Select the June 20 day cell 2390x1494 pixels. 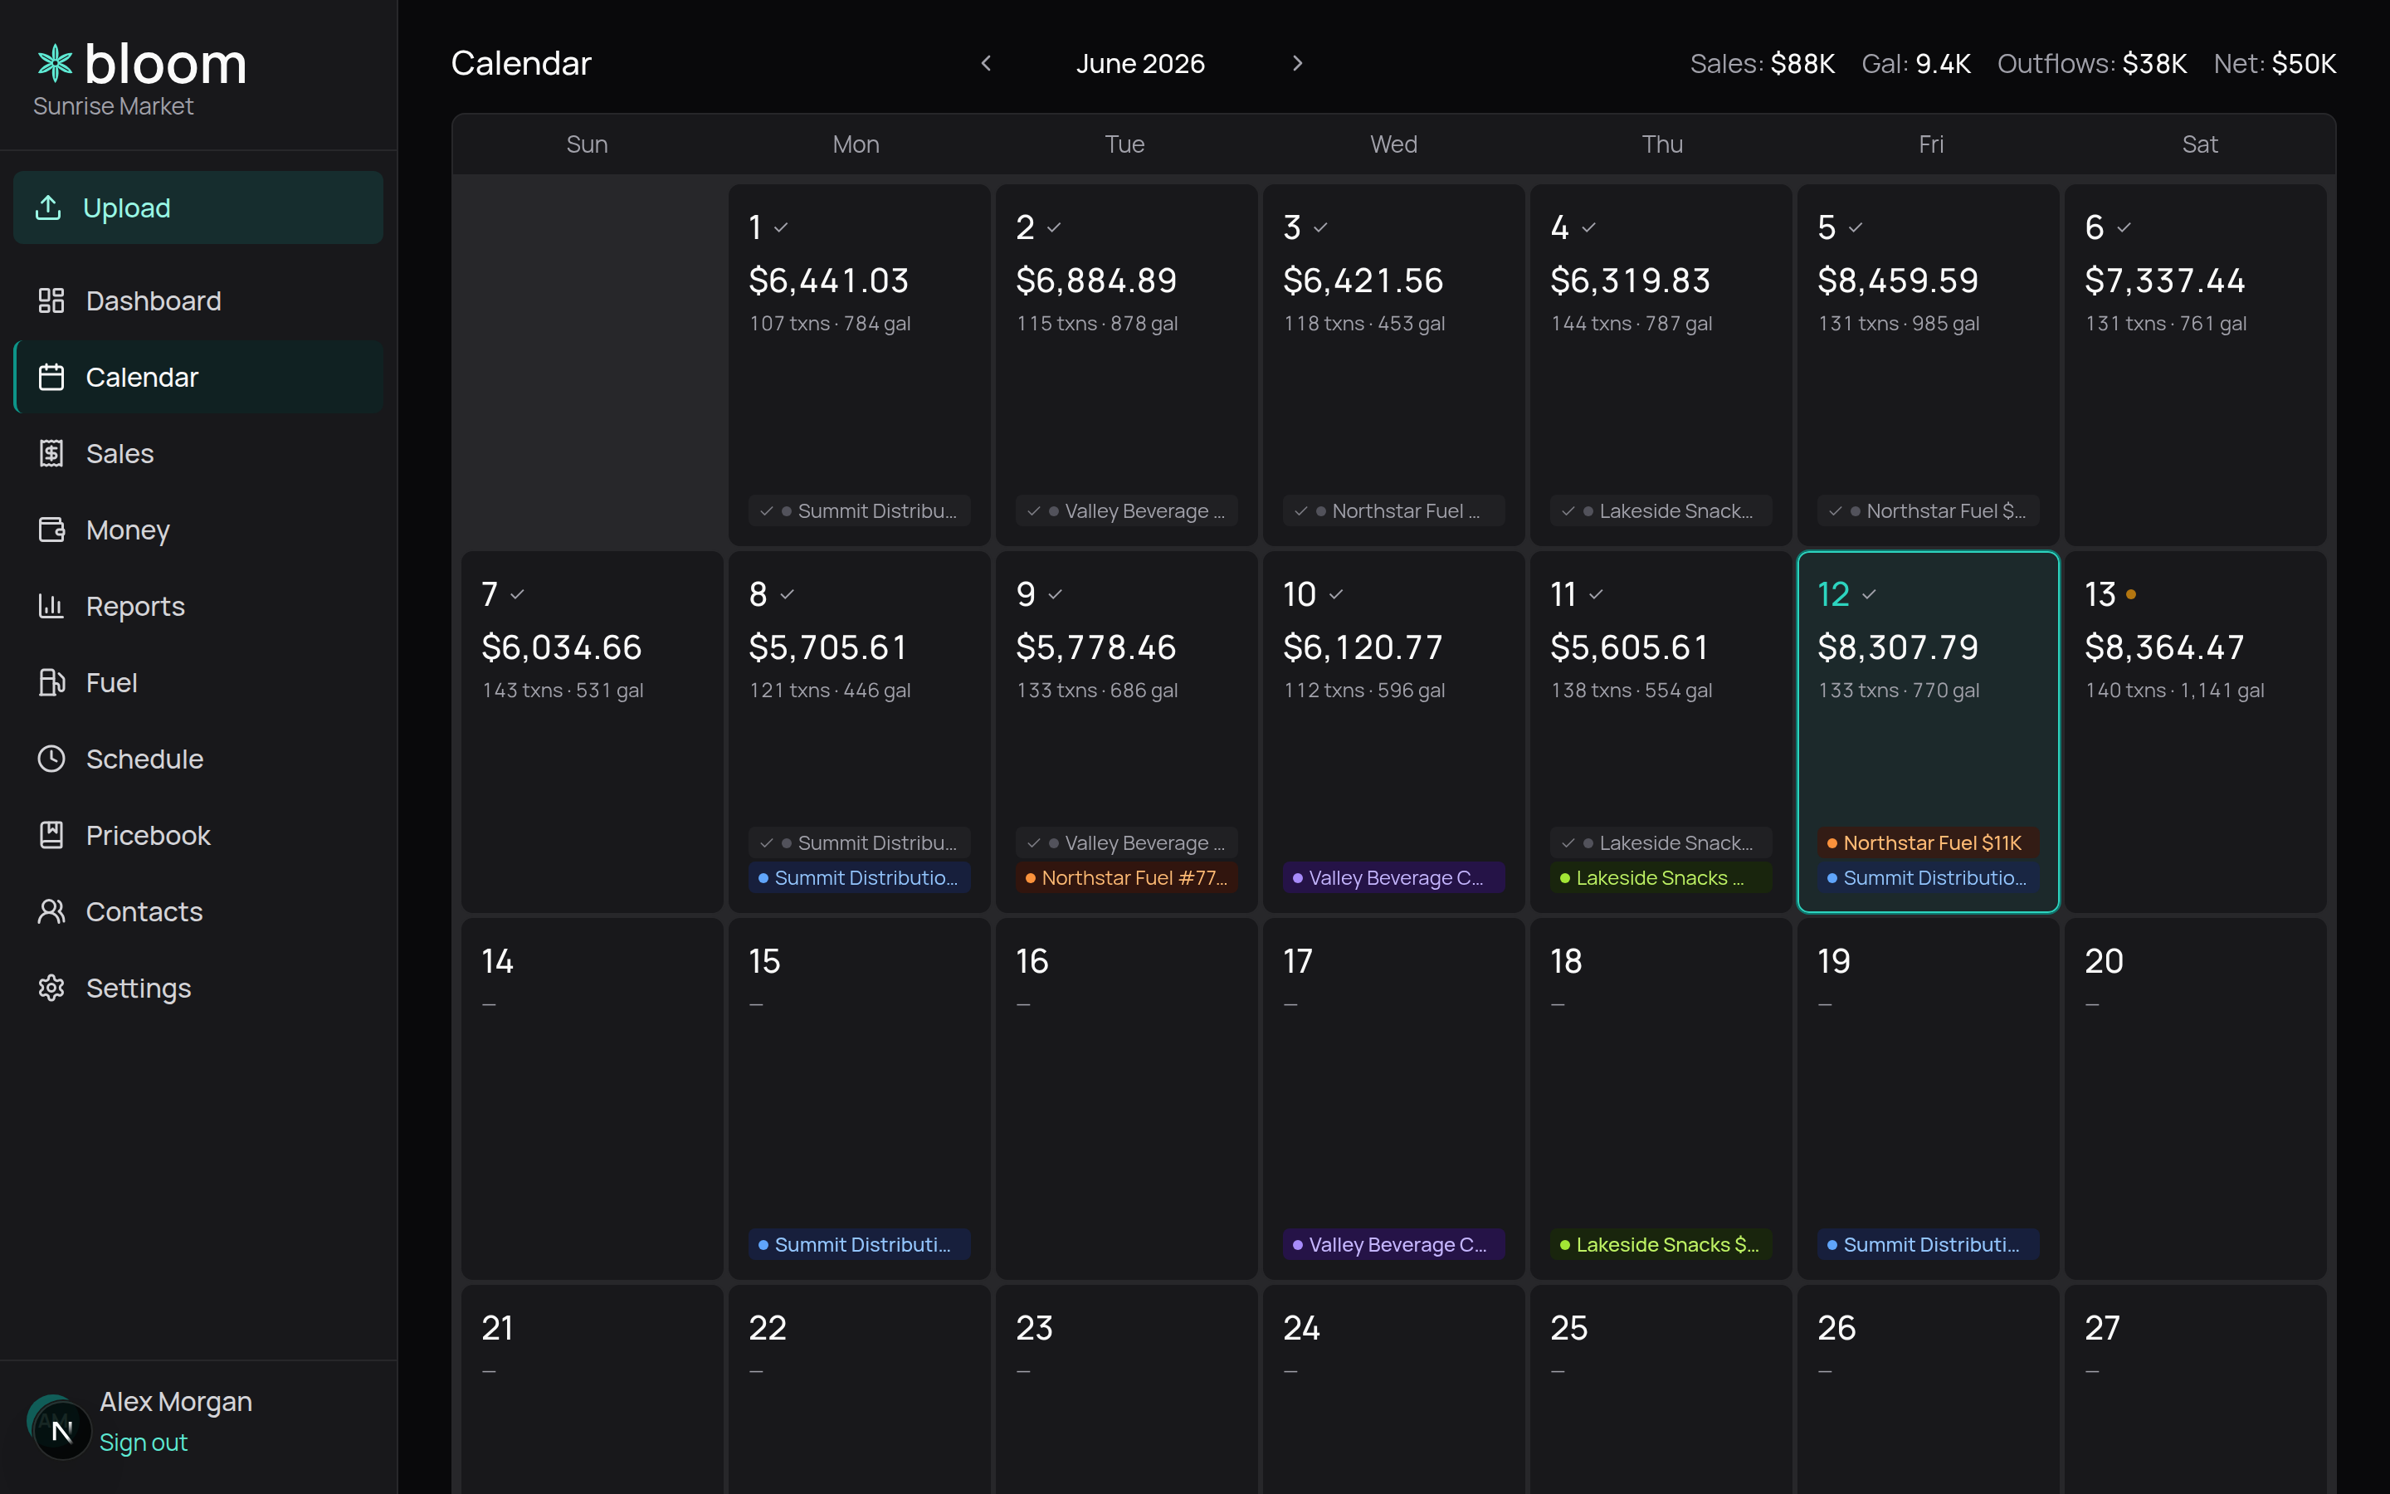tap(2196, 1099)
